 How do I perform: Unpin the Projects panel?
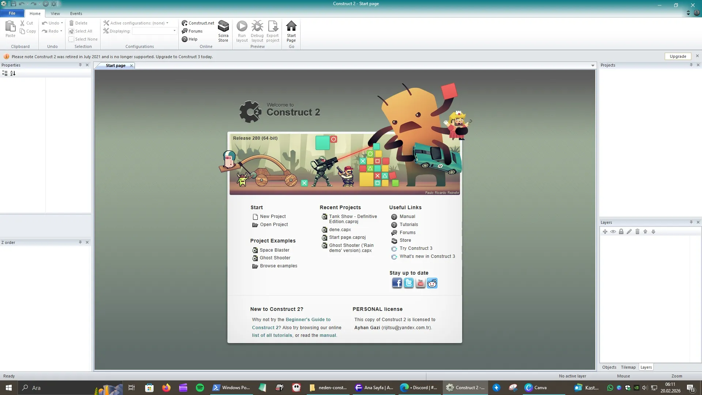tap(691, 65)
